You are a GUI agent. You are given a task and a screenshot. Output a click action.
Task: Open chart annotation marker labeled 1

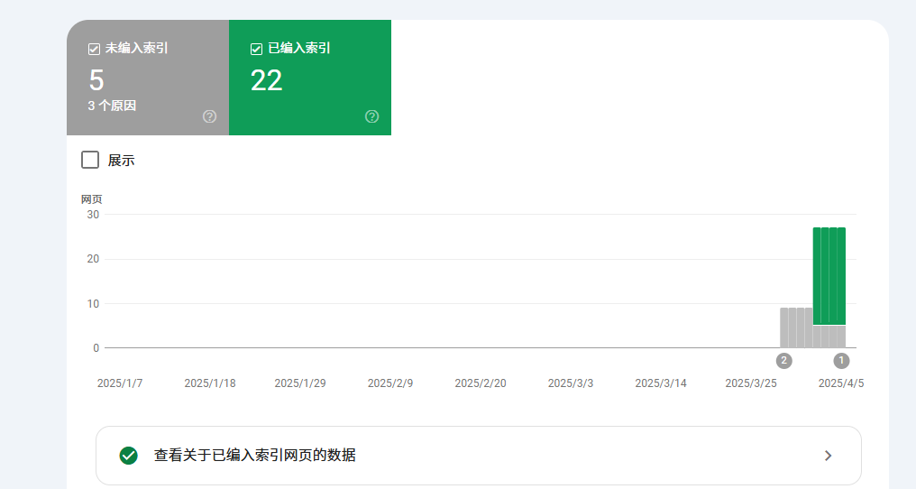(x=841, y=361)
